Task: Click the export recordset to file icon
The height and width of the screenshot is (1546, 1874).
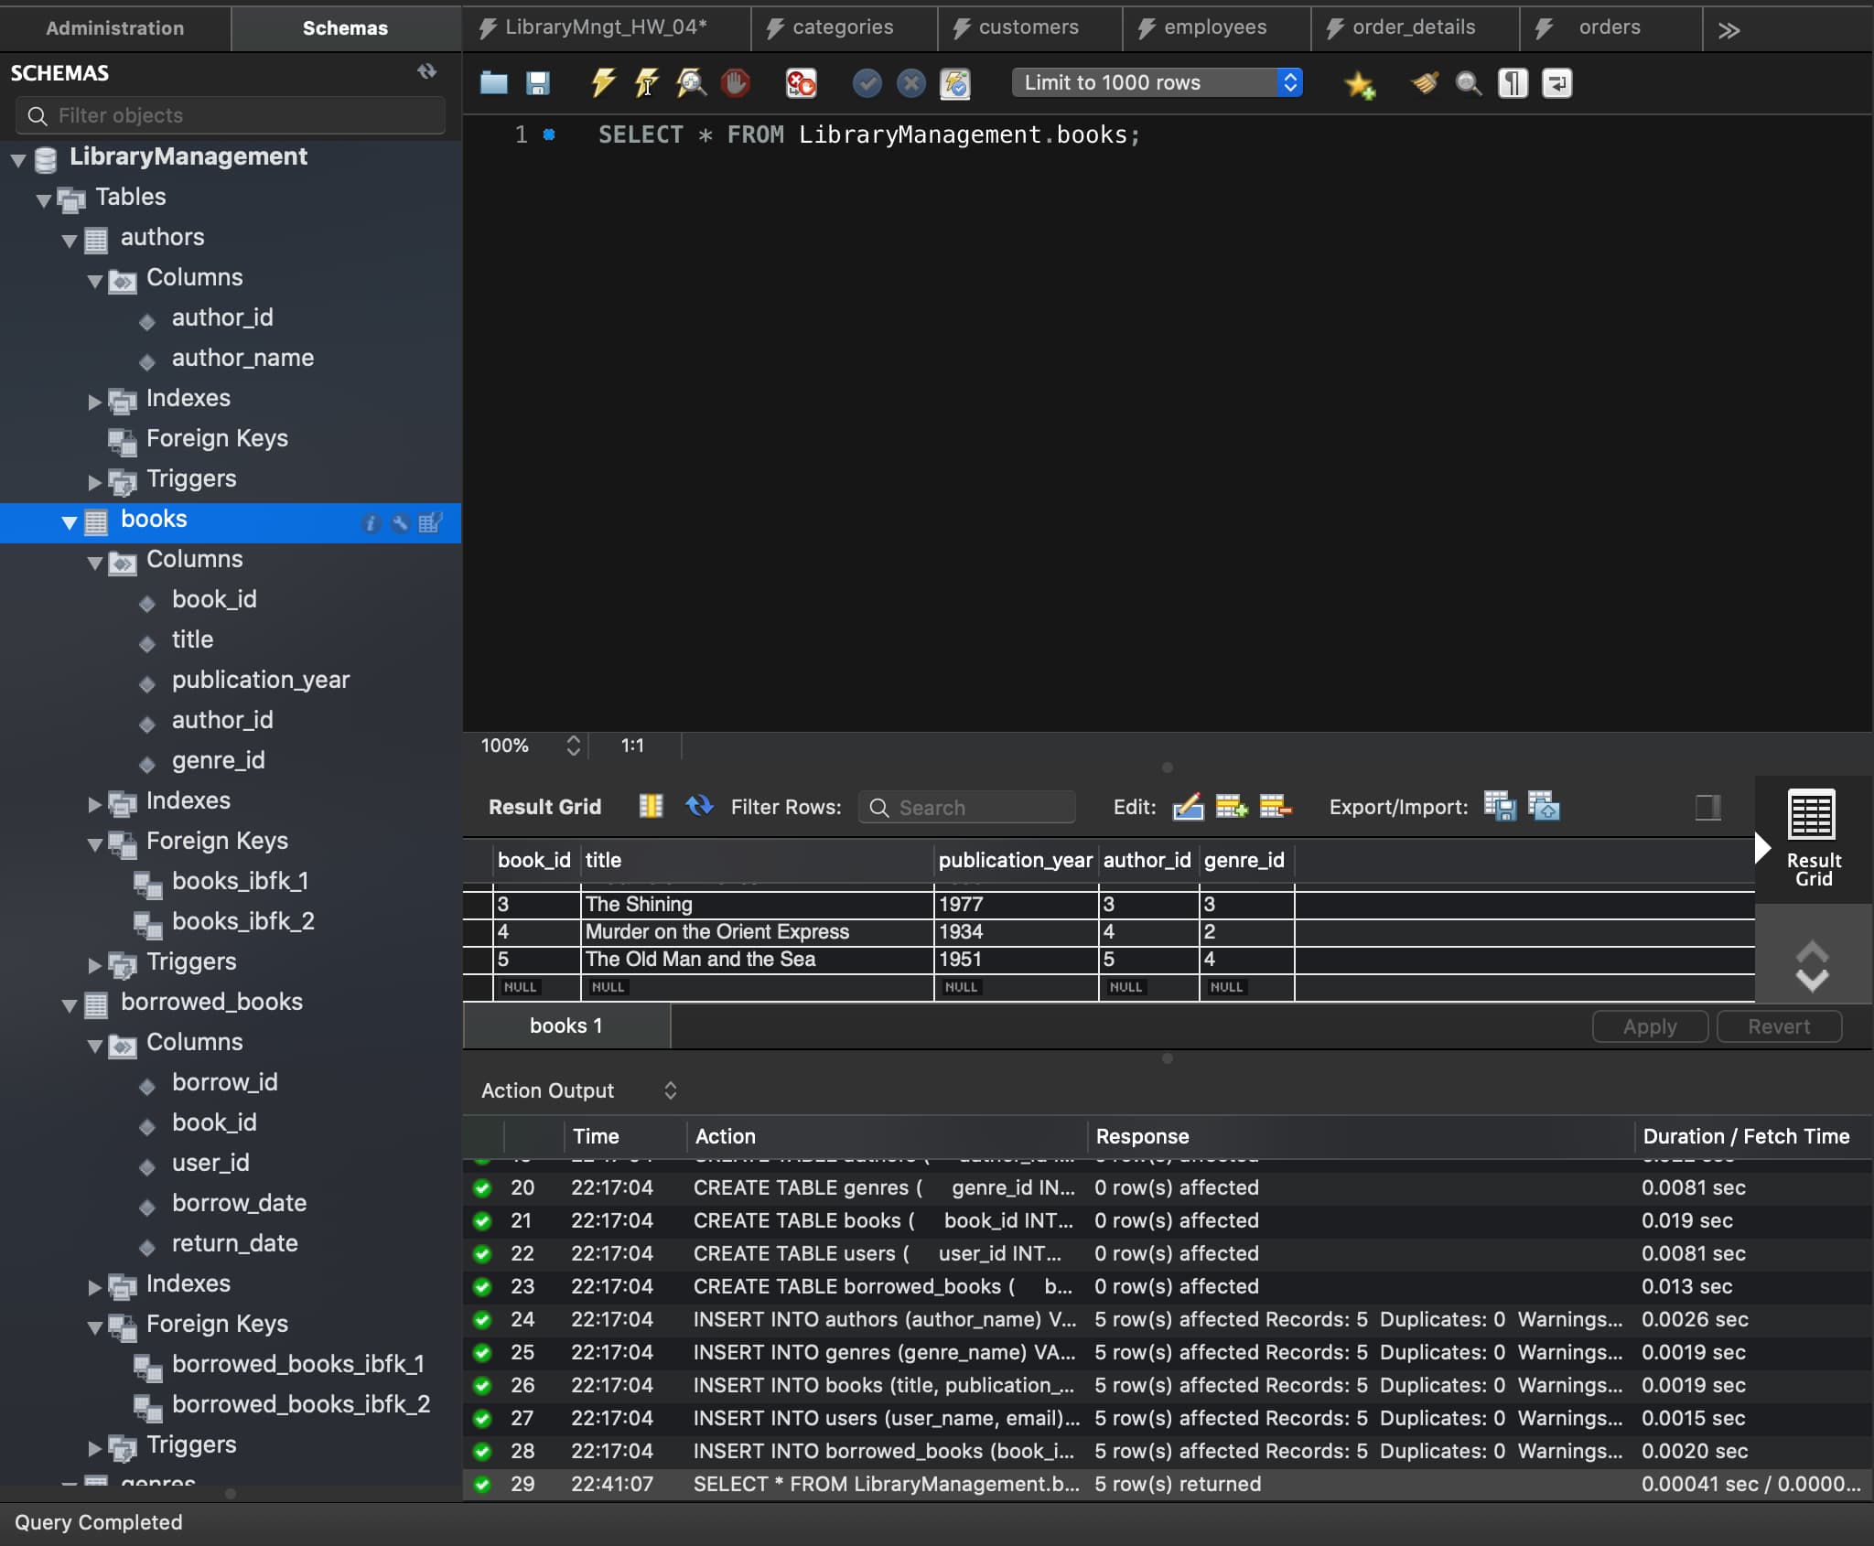Action: (1499, 806)
